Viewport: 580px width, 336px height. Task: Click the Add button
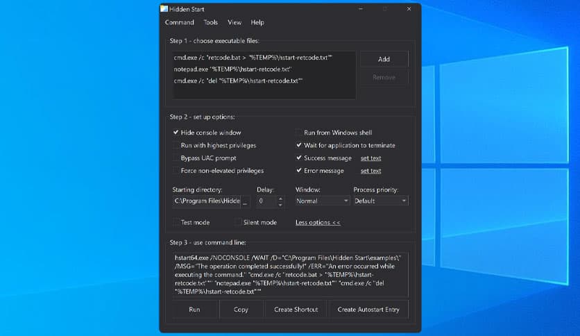[x=384, y=59]
